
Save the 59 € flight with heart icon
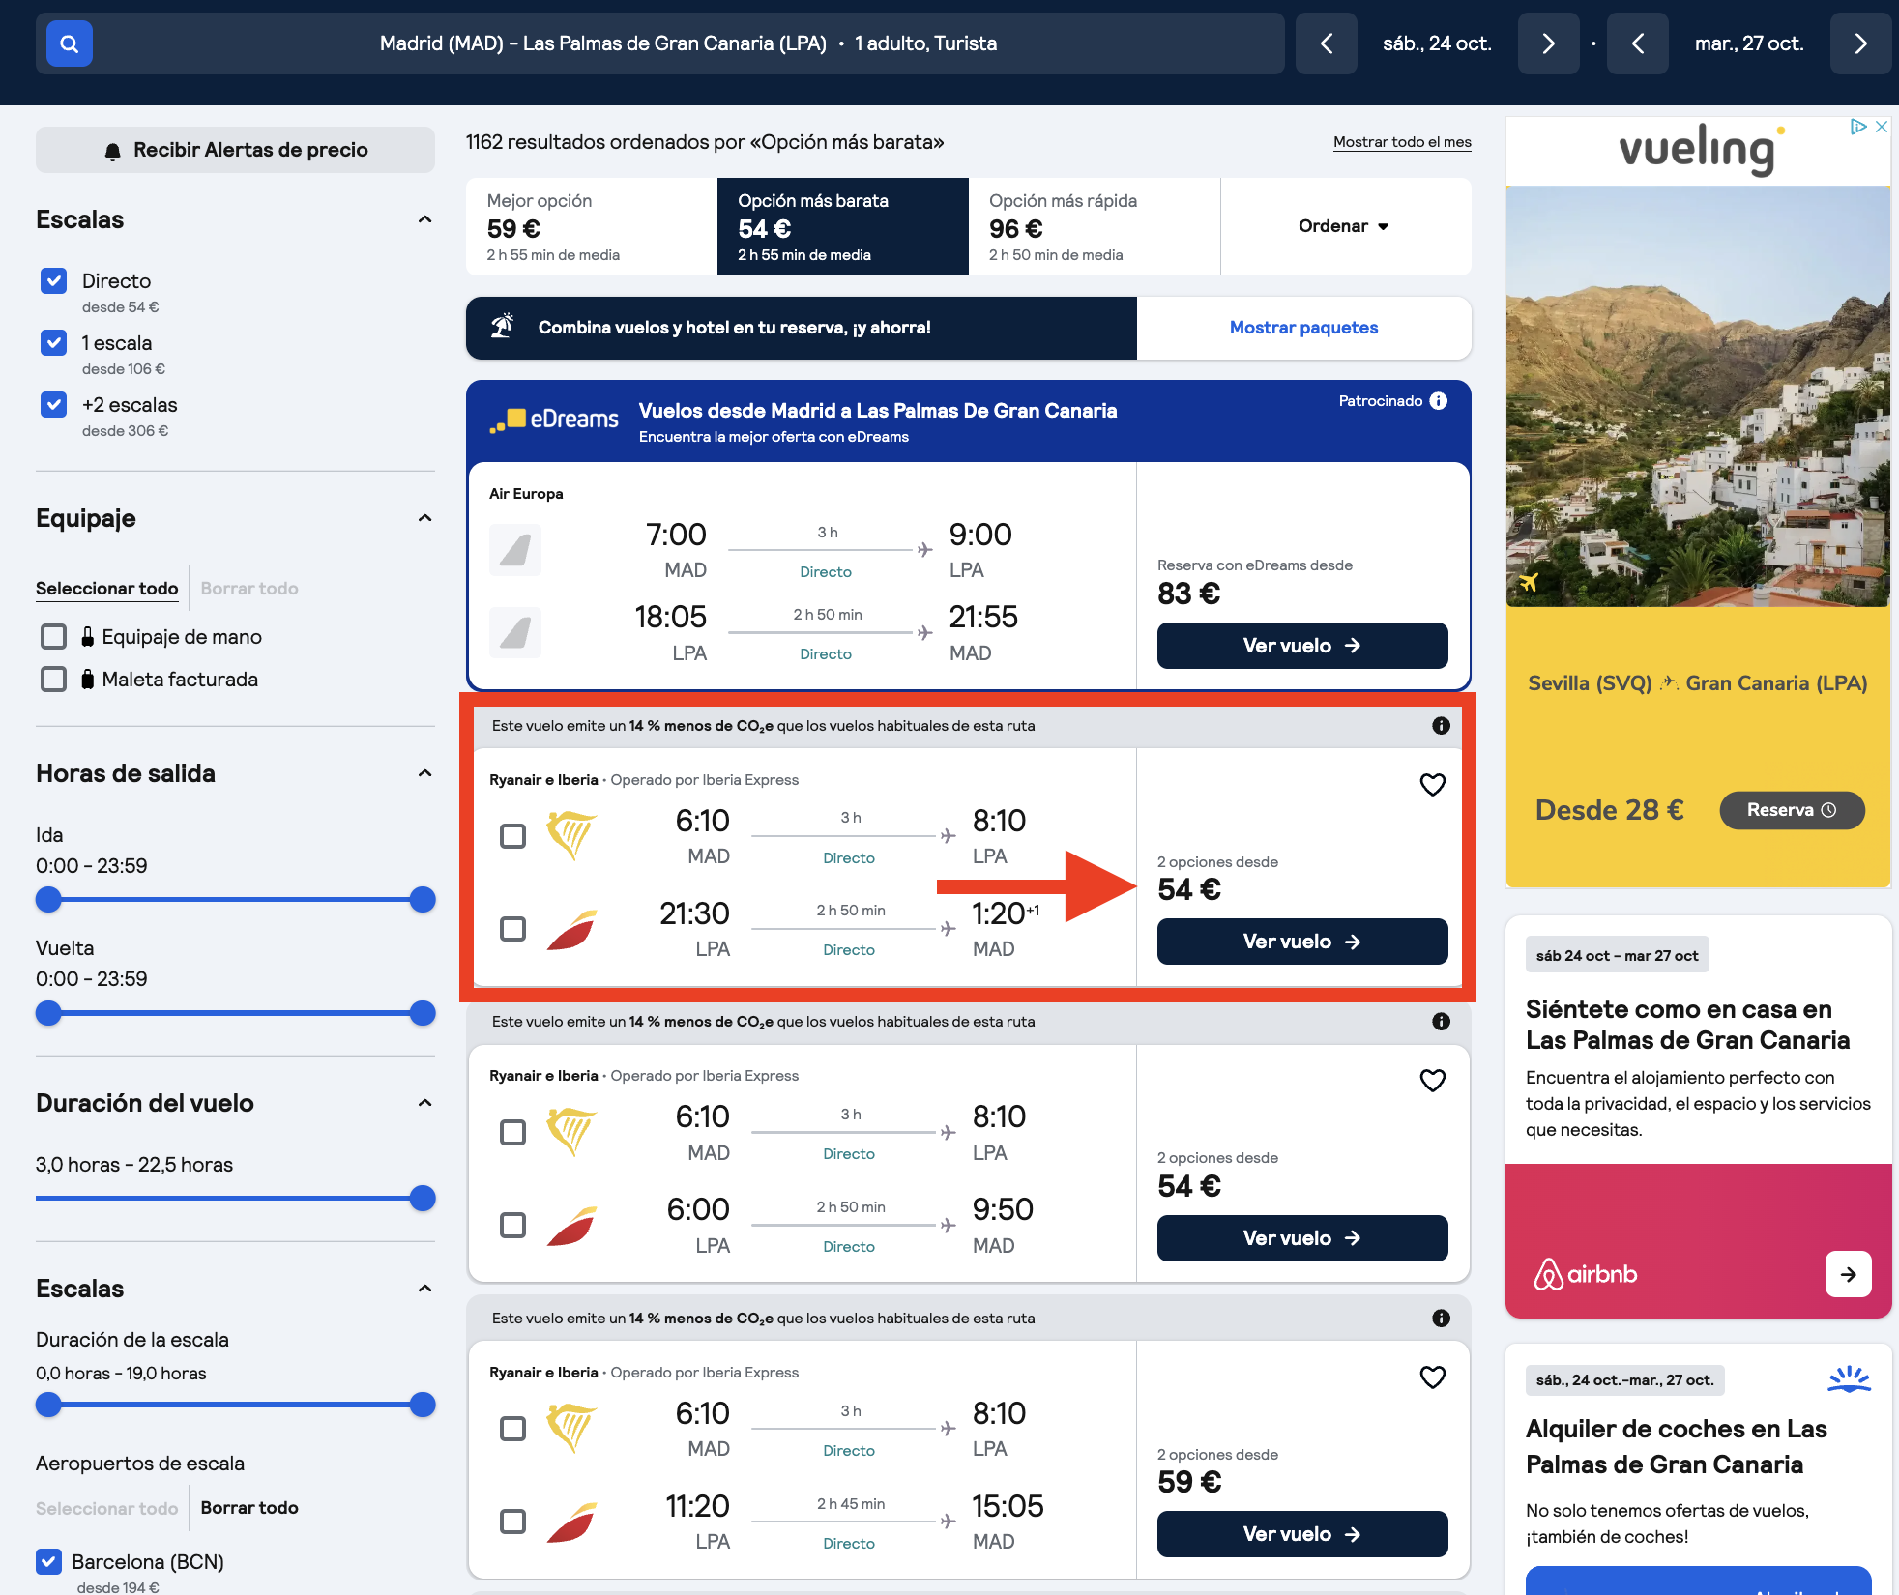[x=1432, y=1377]
